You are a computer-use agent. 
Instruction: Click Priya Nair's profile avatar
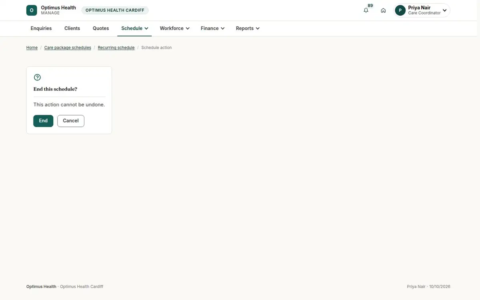click(x=400, y=10)
